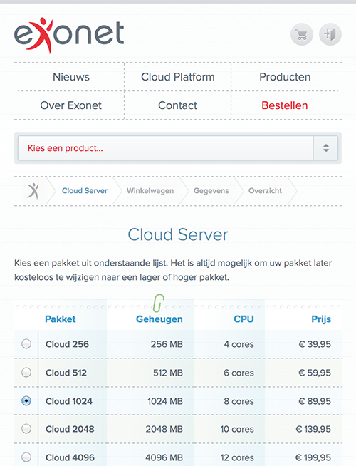Click the Cloud 4096 package name
356x466 pixels.
pos(70,457)
